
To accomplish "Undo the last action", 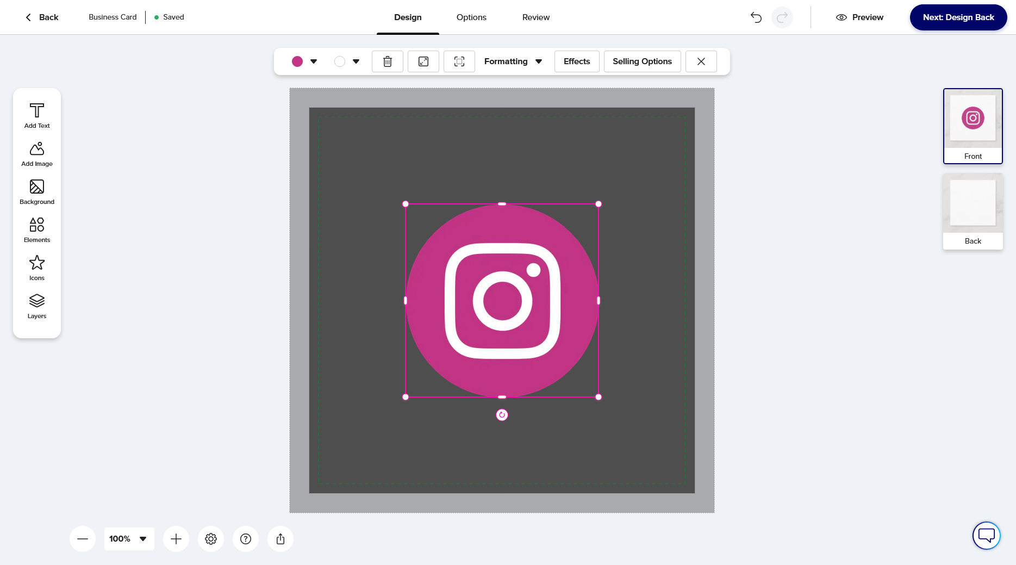I will coord(756,17).
